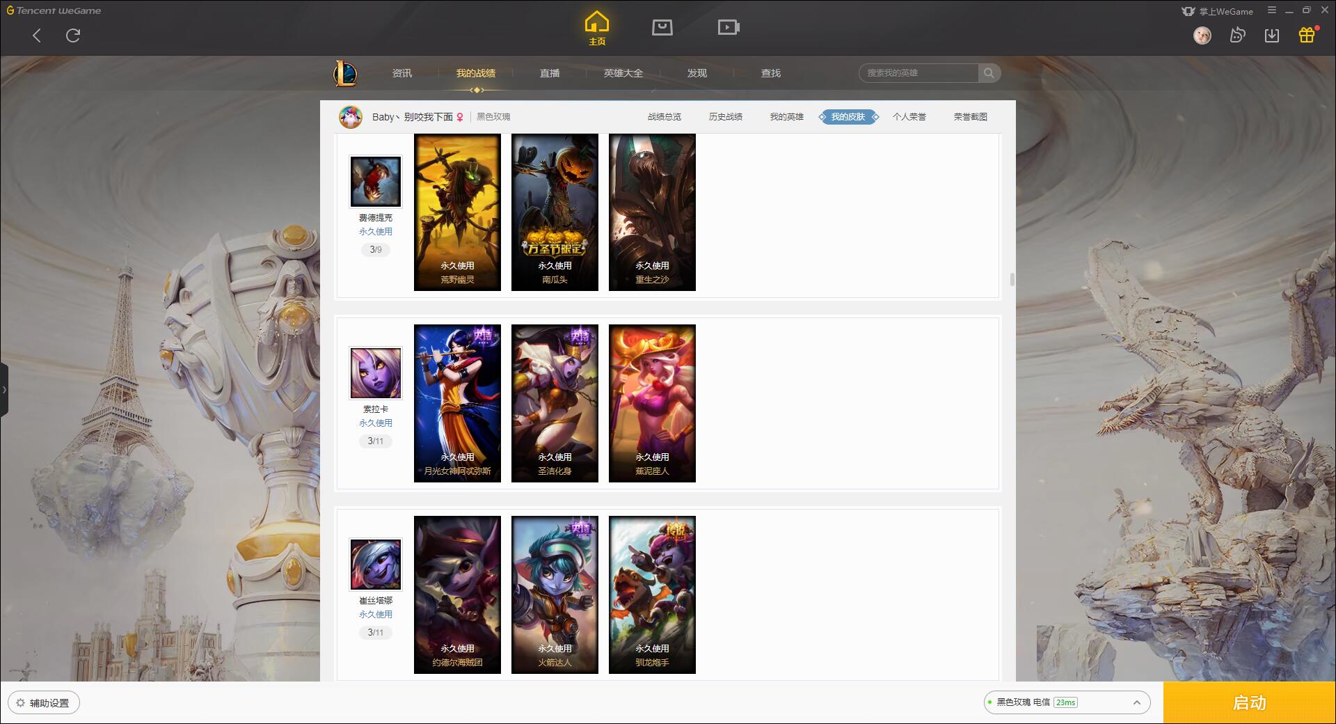Open the 南瓜头 skin card
Viewport: 1336px width, 724px height.
point(555,212)
